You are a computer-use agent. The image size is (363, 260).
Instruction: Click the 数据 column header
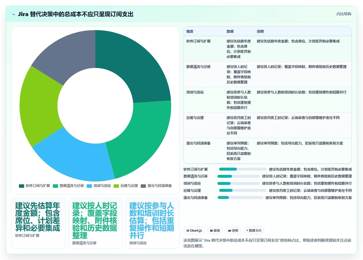tap(230, 32)
